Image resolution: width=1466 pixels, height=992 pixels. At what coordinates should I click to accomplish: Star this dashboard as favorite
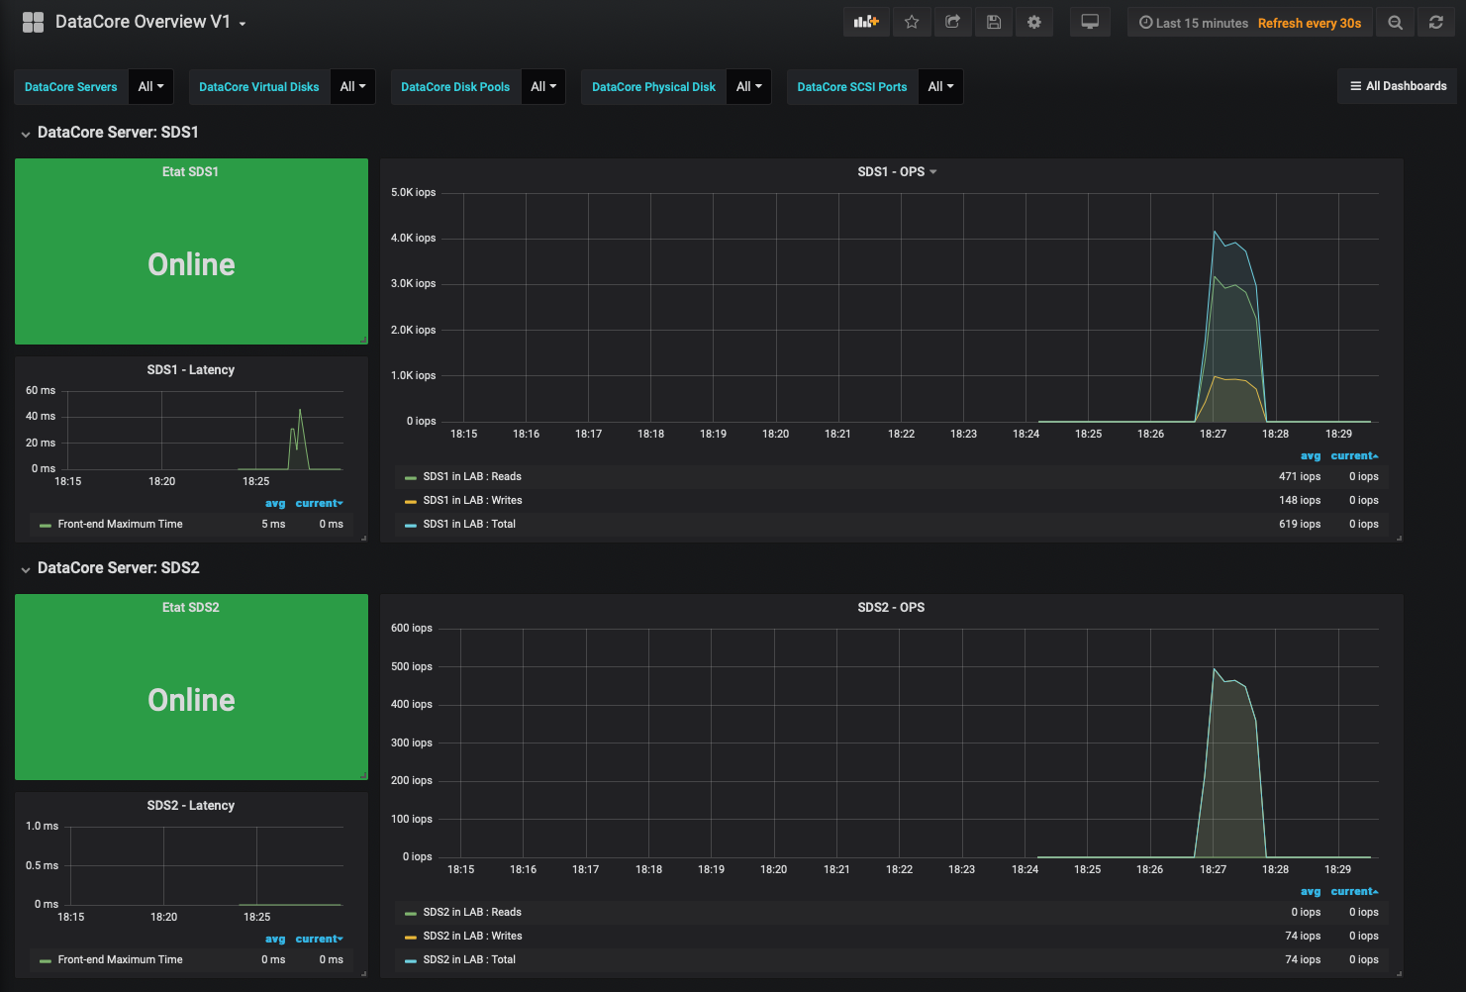[x=912, y=22]
